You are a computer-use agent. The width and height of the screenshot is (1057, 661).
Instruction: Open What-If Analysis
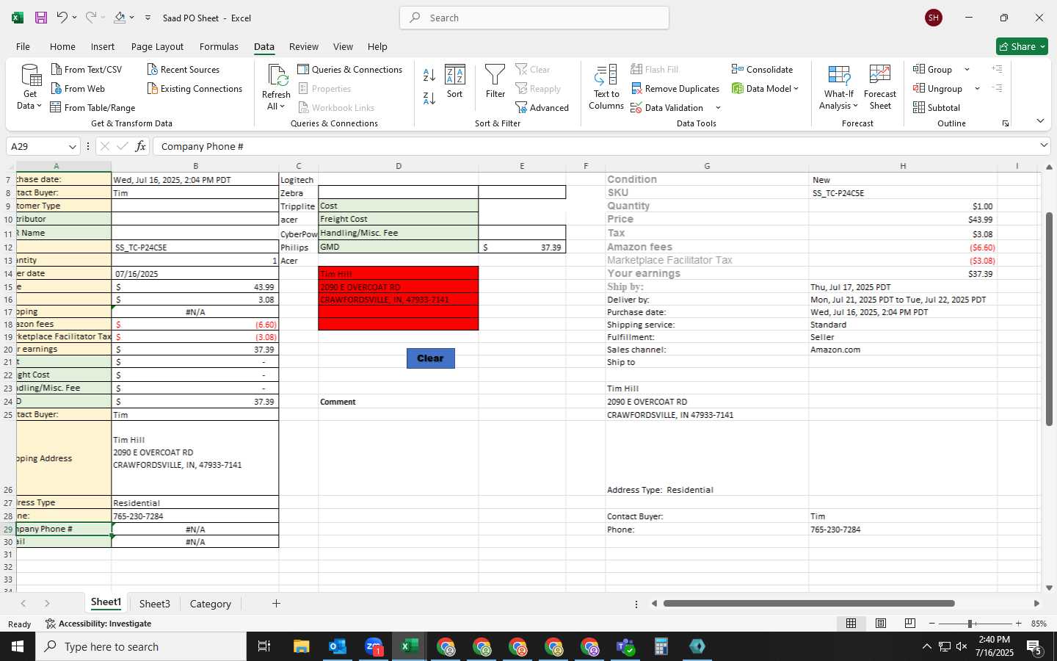coord(839,87)
